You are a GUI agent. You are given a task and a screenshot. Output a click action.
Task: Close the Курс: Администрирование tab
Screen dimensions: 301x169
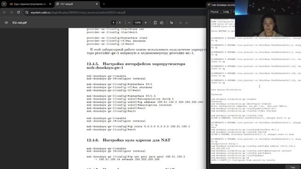point(50,4)
